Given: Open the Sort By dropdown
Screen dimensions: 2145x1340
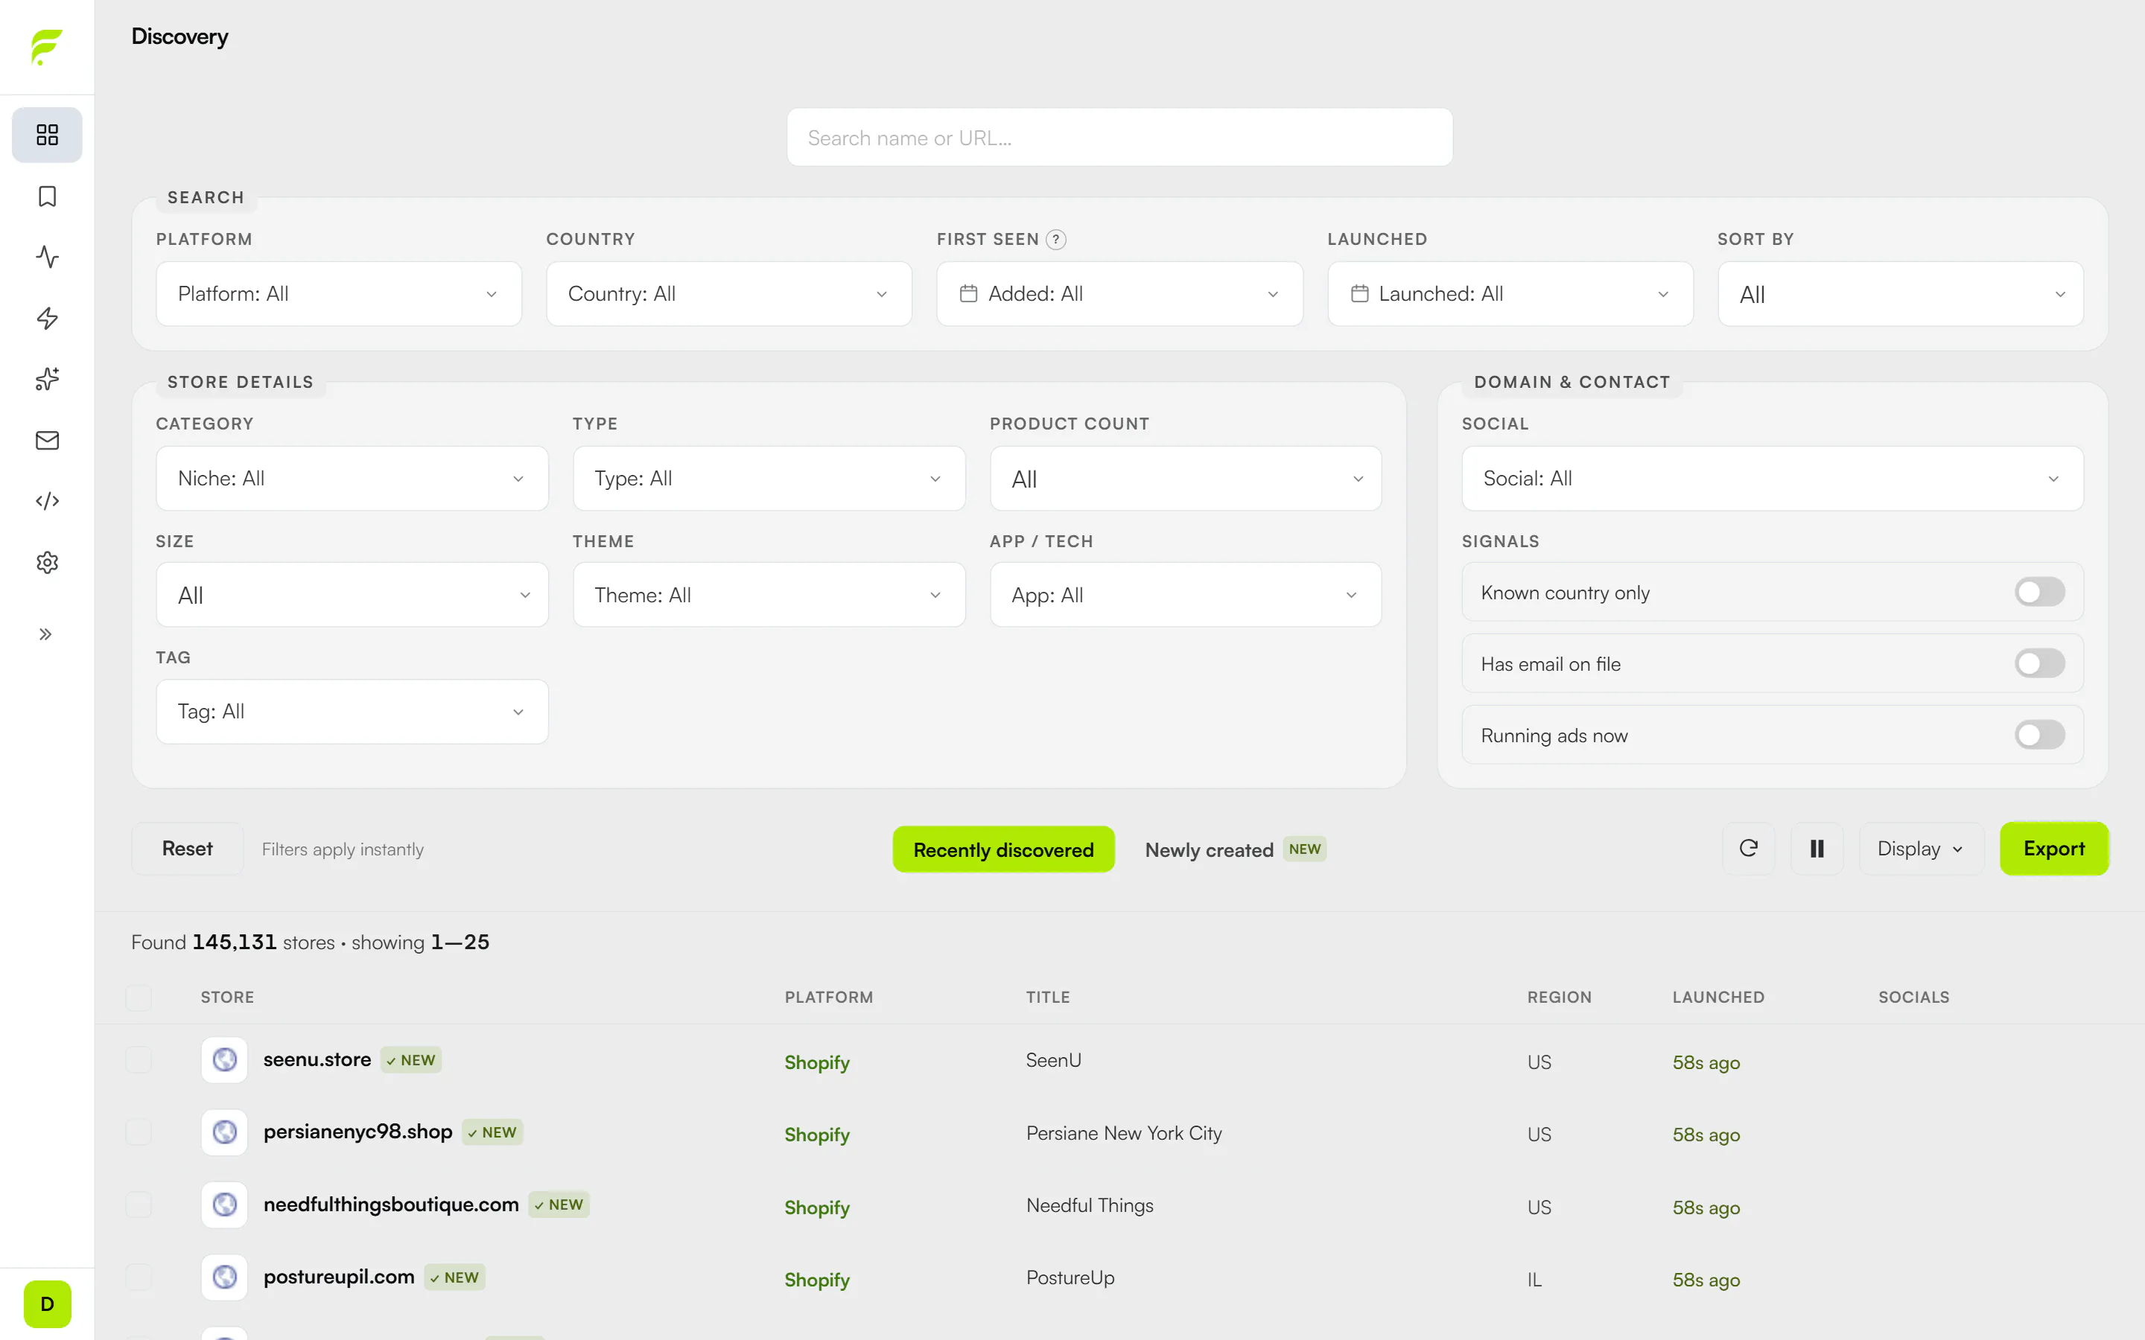Looking at the screenshot, I should point(1901,293).
